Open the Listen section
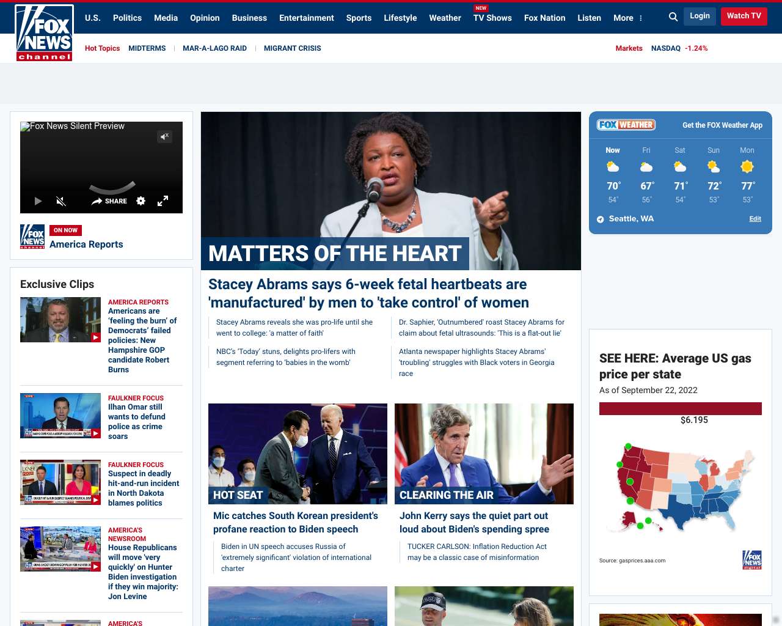This screenshot has width=782, height=626. pos(590,18)
